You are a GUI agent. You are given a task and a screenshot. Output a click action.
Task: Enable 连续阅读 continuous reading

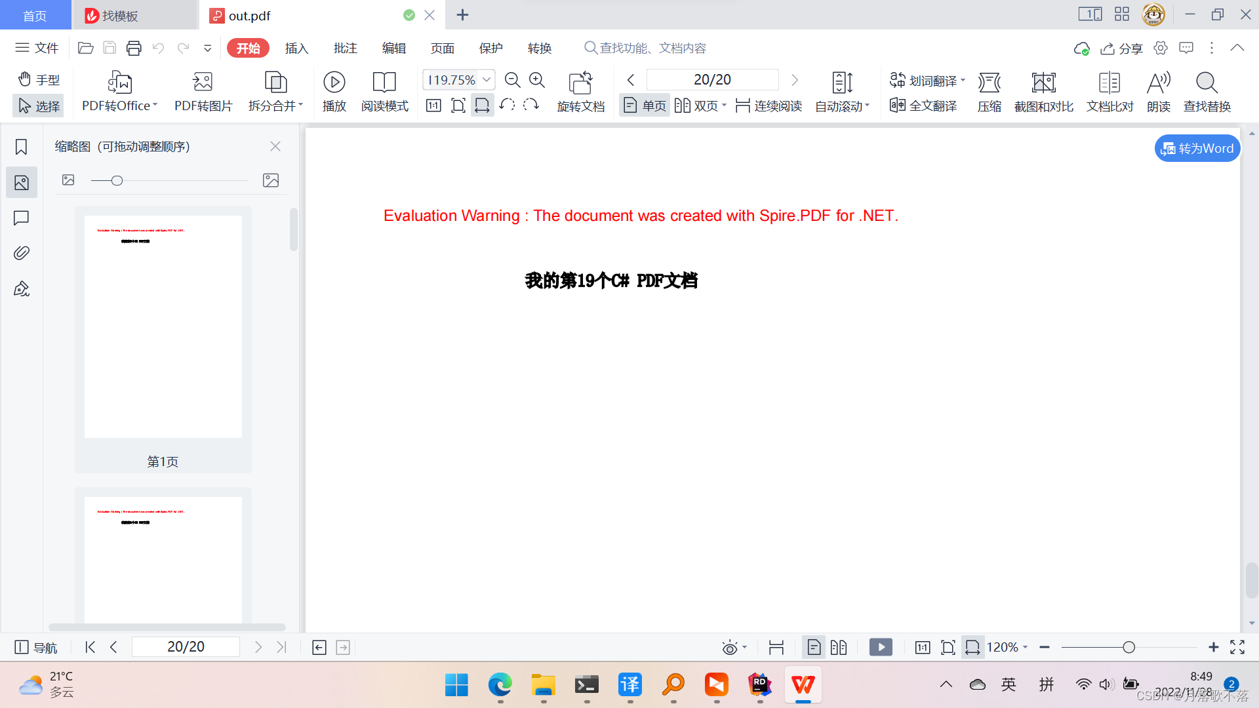point(768,105)
